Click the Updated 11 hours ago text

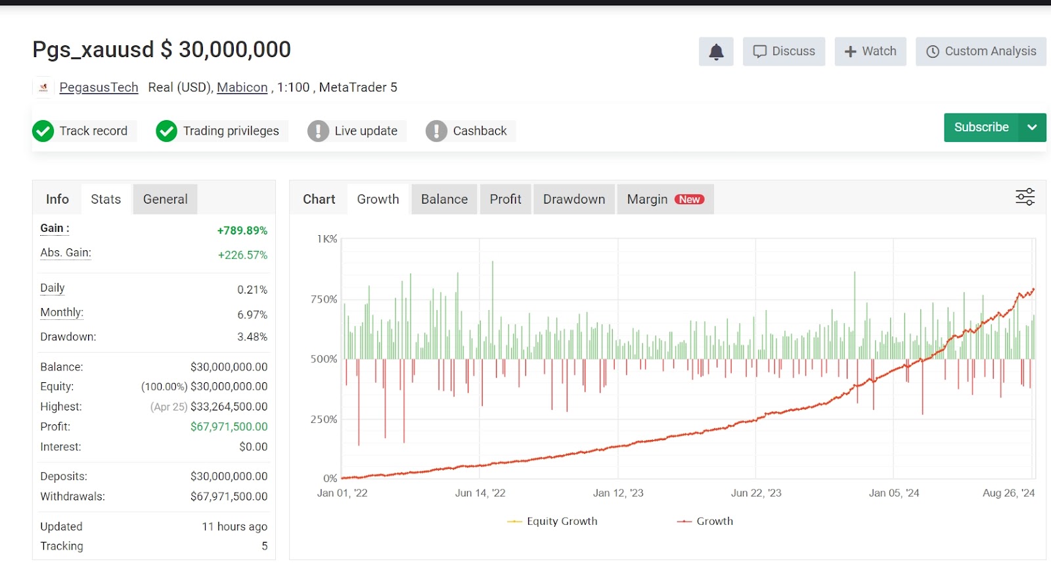point(235,527)
